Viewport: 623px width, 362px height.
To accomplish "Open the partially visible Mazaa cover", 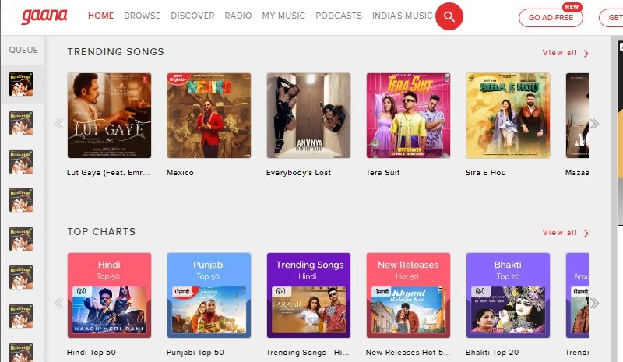I will (x=577, y=115).
